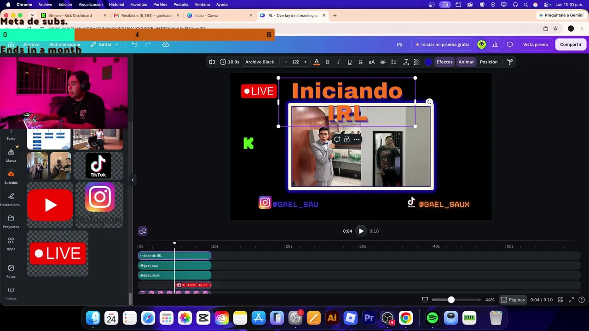
Task: Click the regenerate icon on floating toolbar
Action: pos(337,139)
